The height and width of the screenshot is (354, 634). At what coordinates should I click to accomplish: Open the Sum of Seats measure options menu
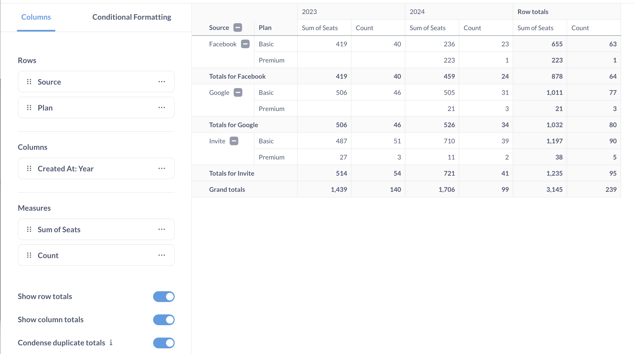click(162, 229)
